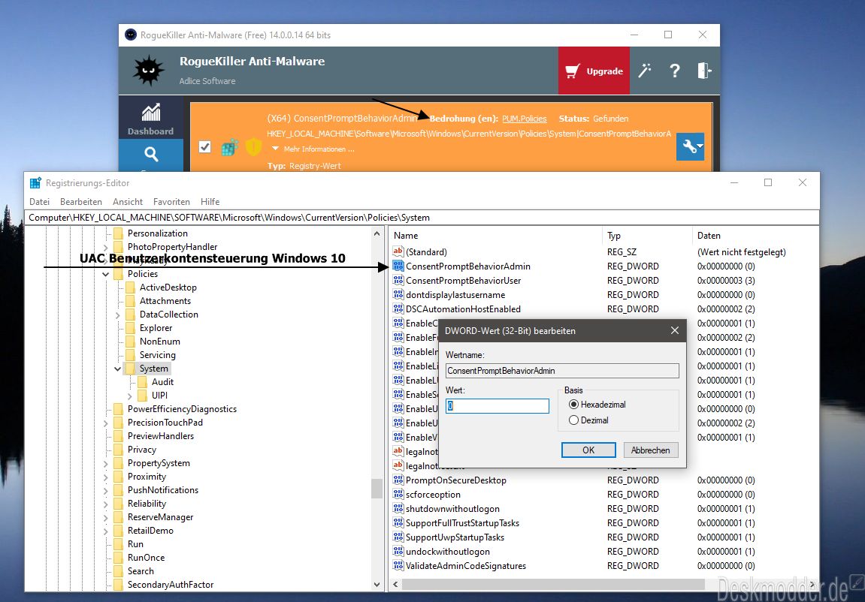
Task: Click the tree pane vertical scrollbar thumb
Action: coord(377,489)
